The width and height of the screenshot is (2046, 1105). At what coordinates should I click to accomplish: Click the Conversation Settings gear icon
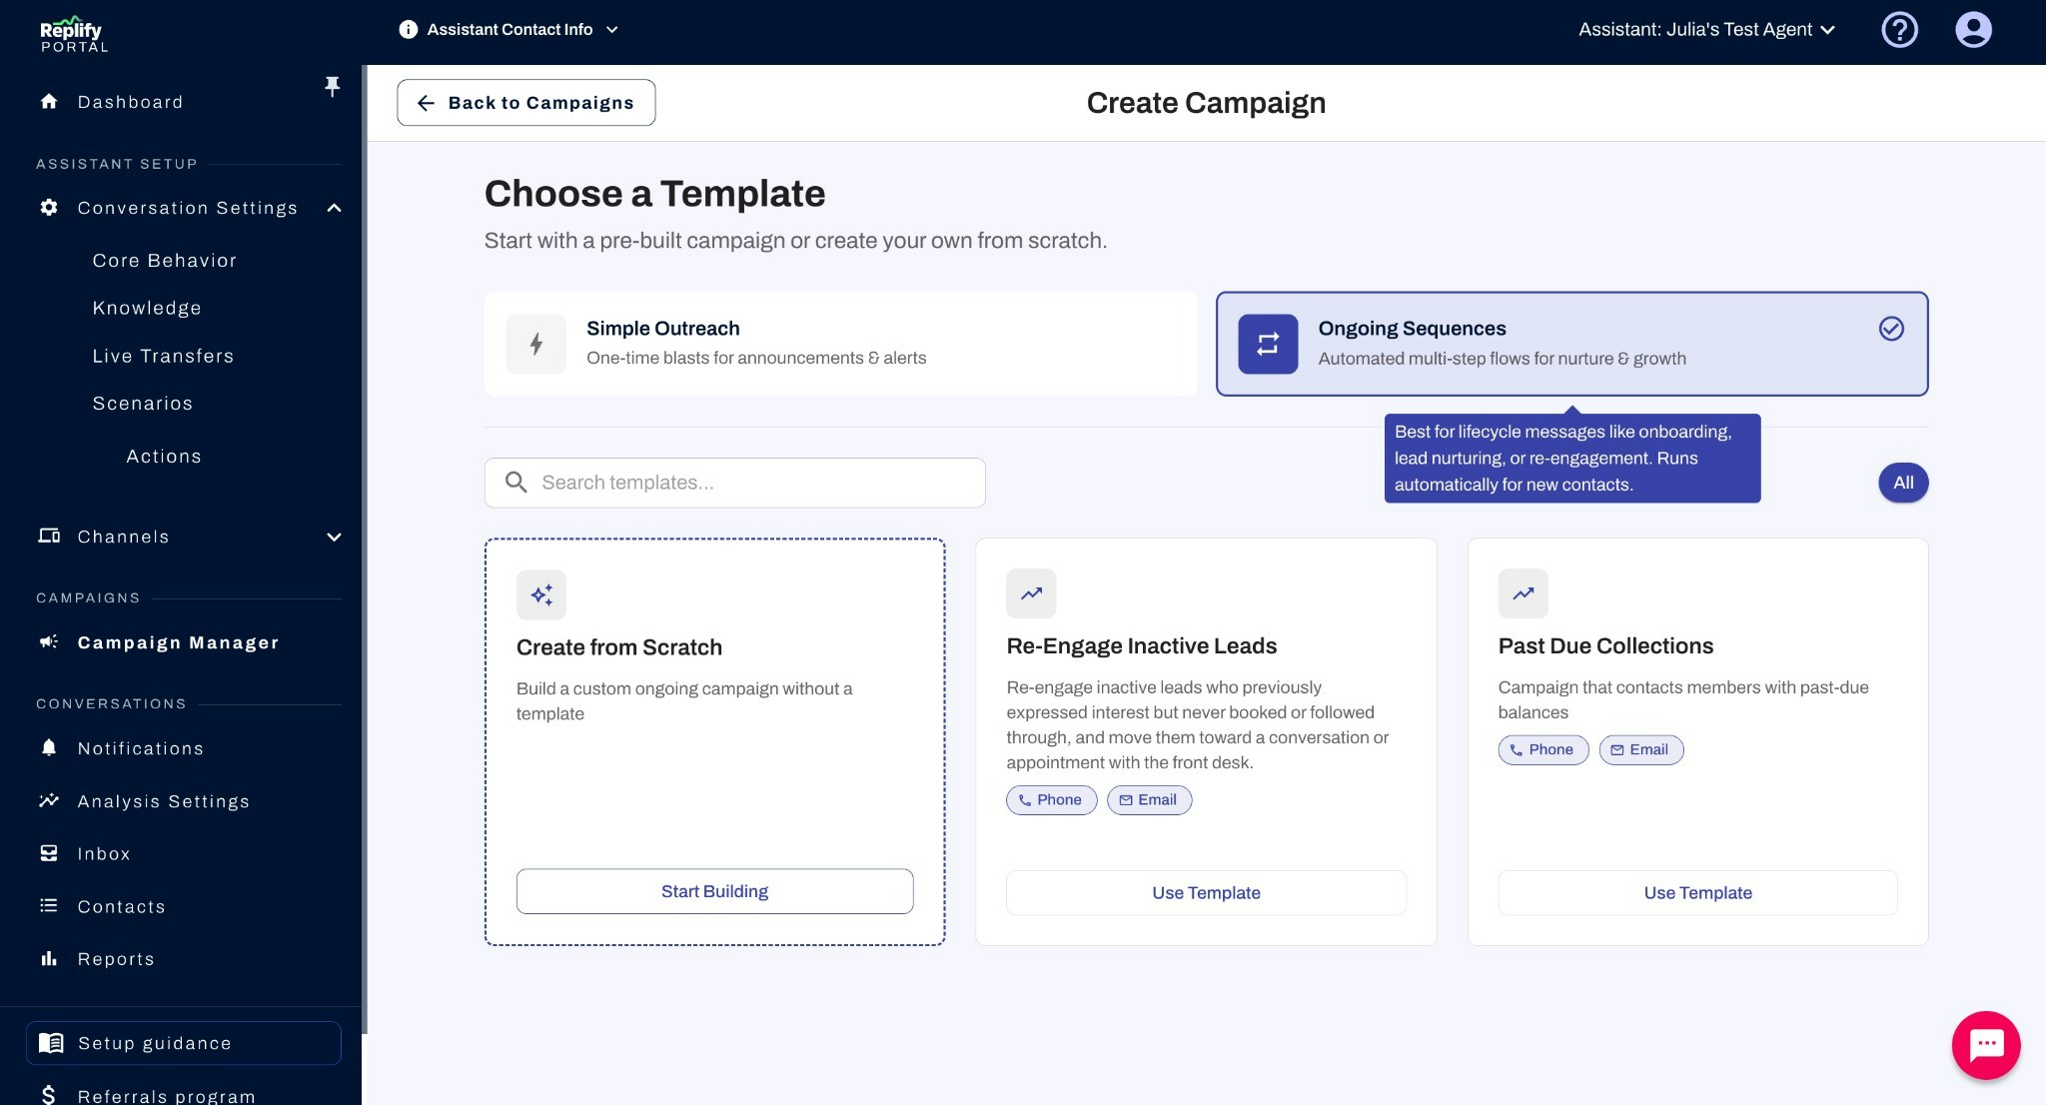[47, 208]
